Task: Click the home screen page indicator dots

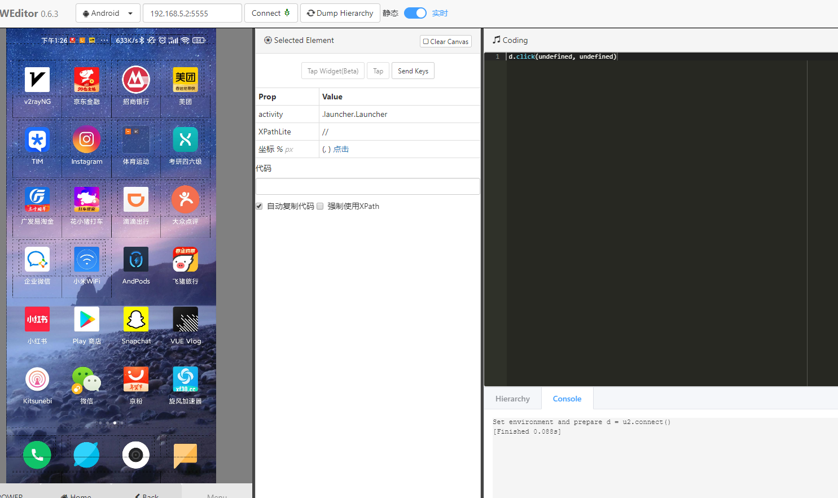Action: pyautogui.click(x=111, y=423)
